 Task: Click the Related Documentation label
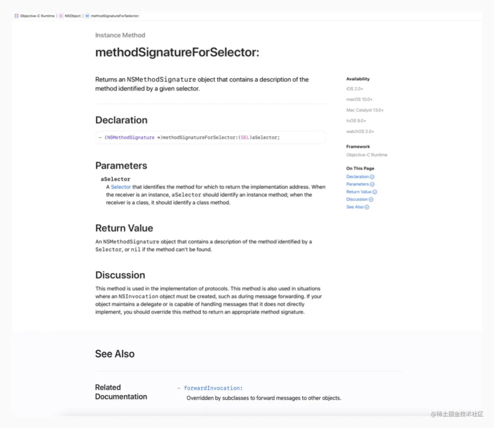(x=121, y=392)
